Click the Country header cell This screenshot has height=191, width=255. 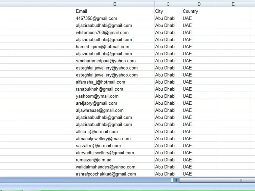[x=199, y=11]
